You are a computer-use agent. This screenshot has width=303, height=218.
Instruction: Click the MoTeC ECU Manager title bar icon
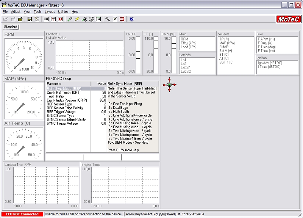click(x=4, y=5)
